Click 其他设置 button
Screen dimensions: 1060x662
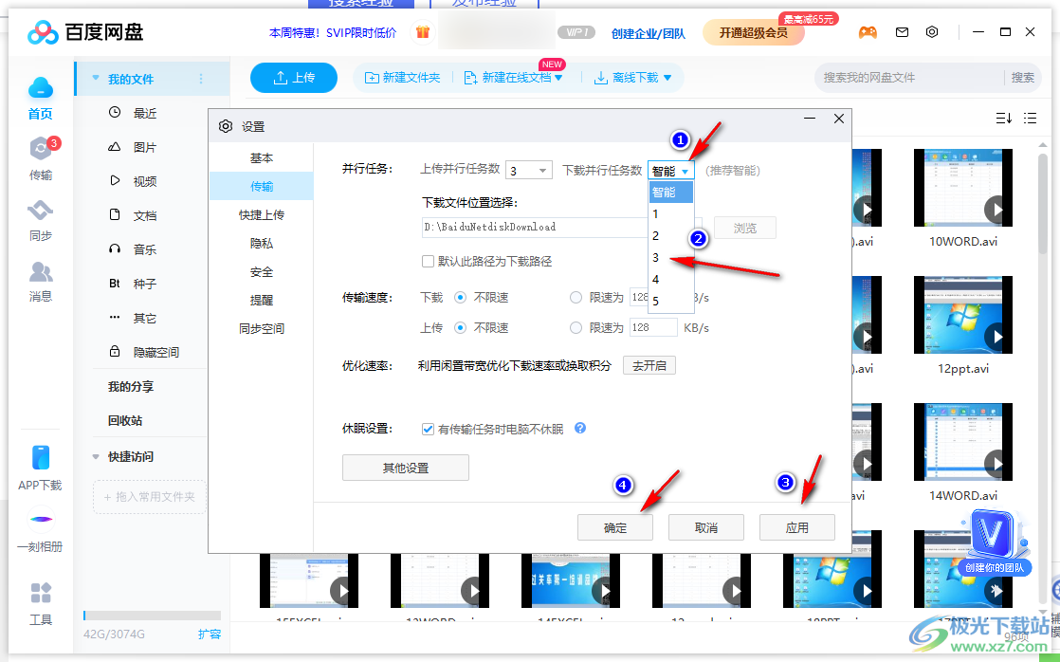[x=406, y=468]
